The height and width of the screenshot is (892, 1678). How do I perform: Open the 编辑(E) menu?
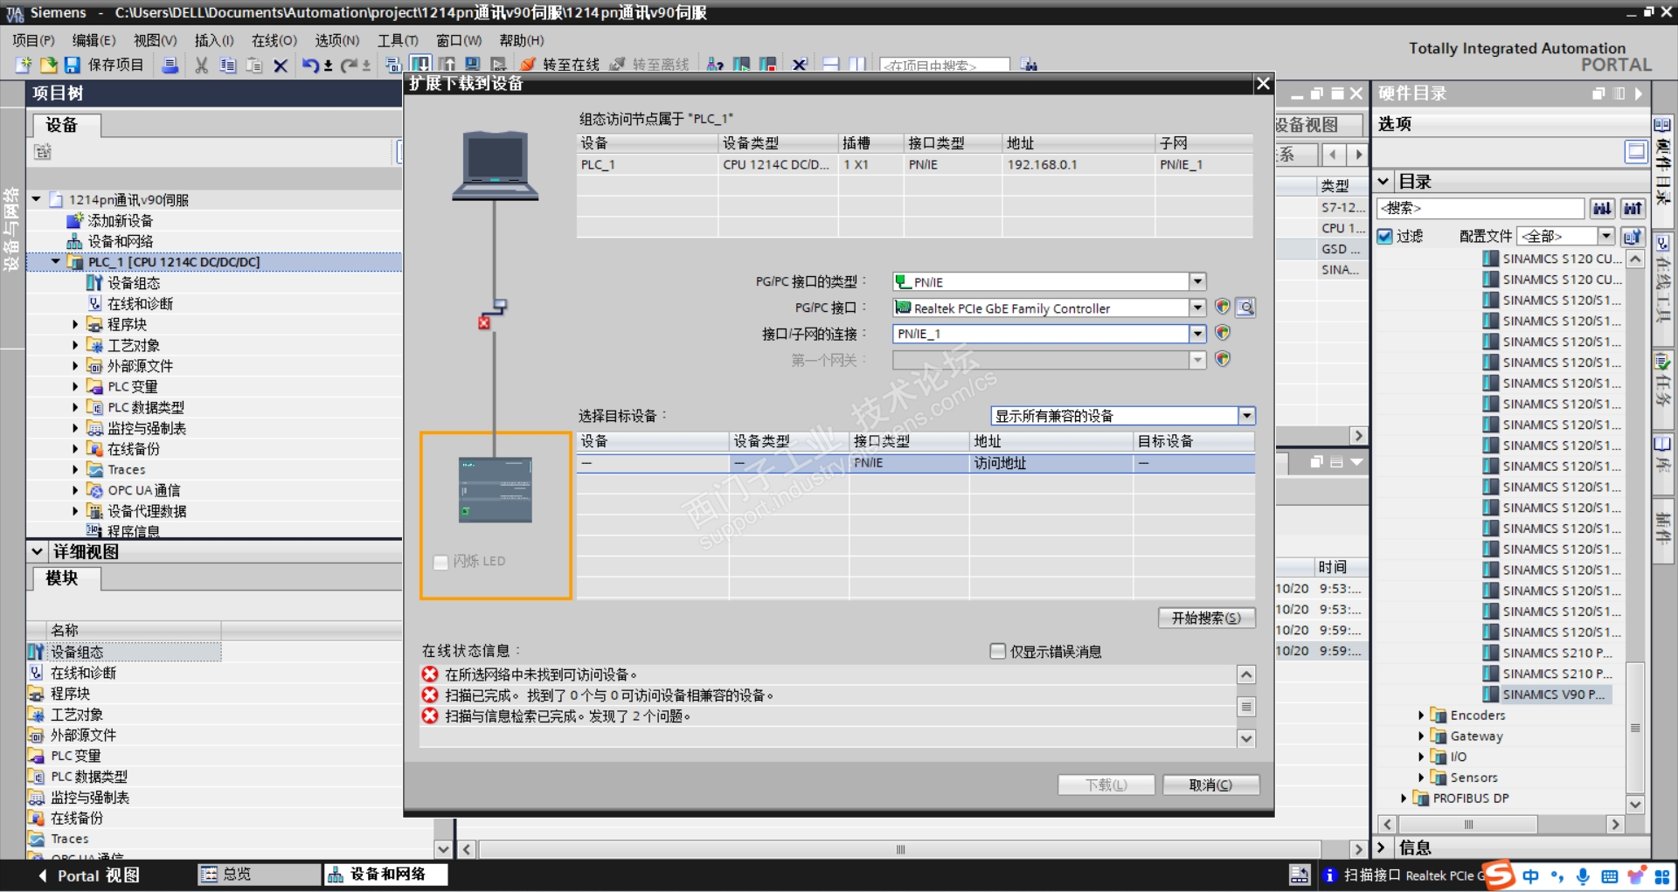coord(94,40)
